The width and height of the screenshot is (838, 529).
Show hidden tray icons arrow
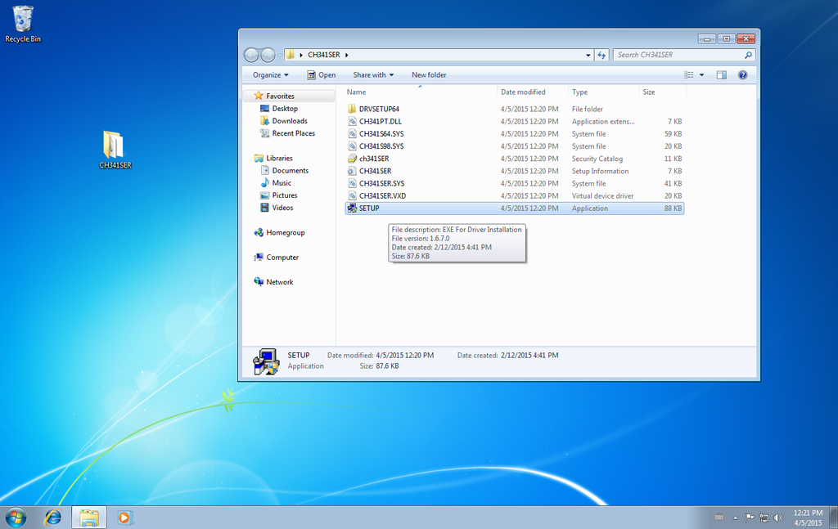736,518
